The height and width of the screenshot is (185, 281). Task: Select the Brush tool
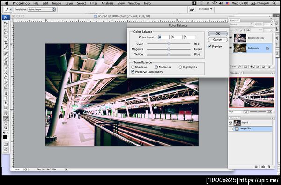pos(6,58)
